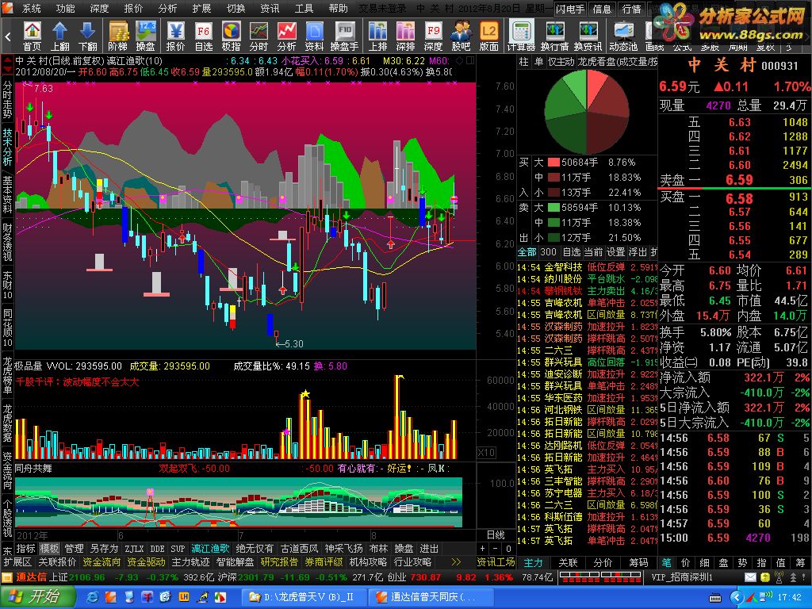This screenshot has height=609, width=812.
Task: Switch to the 模板 bottom tab
Action: [50, 548]
